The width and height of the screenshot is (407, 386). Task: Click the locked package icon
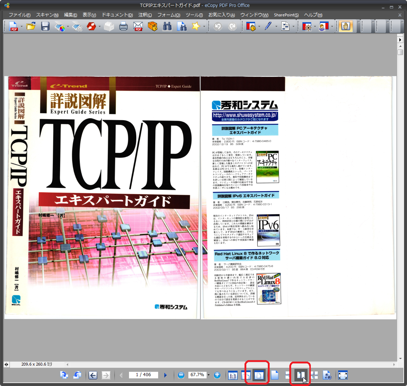coord(153,26)
